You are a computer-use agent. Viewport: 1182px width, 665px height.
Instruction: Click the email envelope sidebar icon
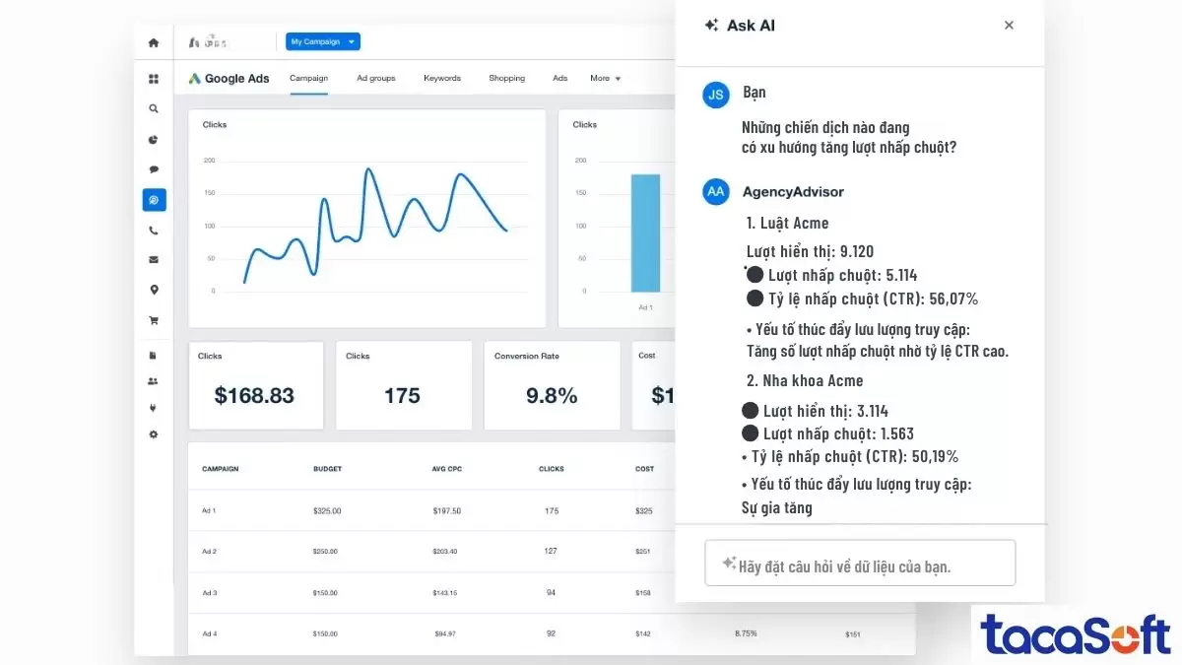pos(153,260)
